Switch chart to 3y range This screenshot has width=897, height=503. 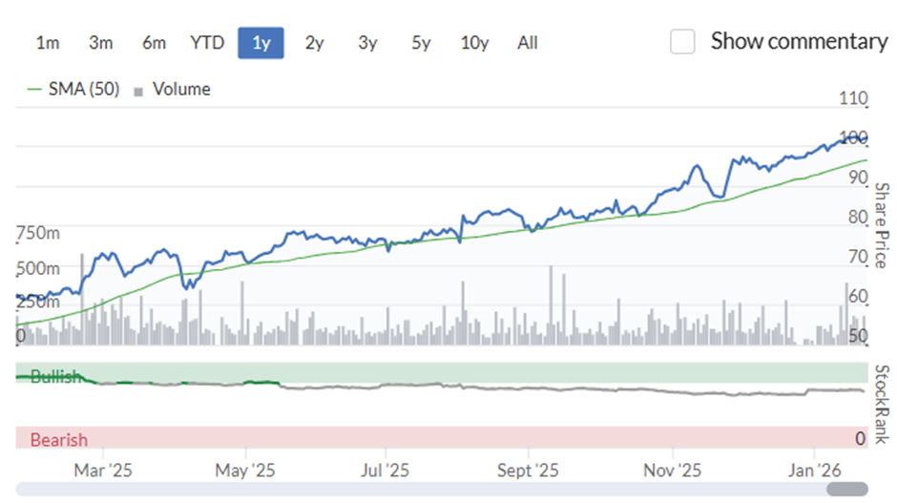click(x=367, y=43)
